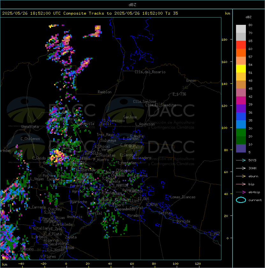Click the 'L_PAZ' map label

215,234
